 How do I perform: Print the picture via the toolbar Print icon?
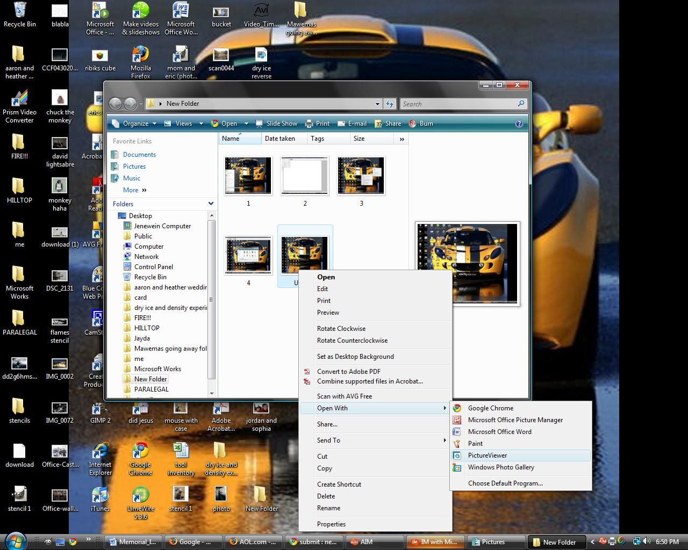317,124
